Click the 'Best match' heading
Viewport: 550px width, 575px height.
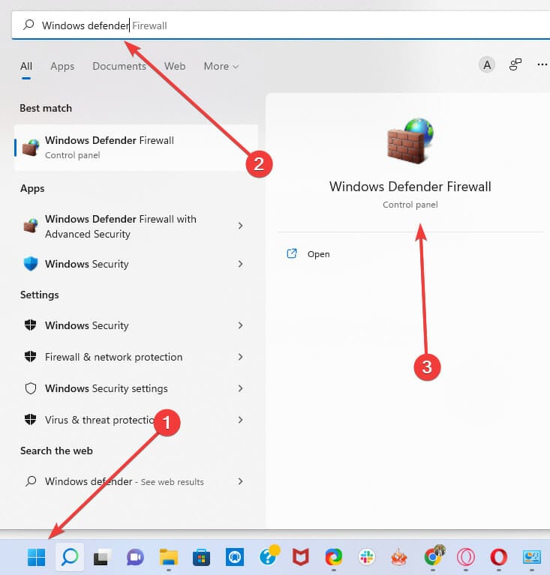[46, 108]
